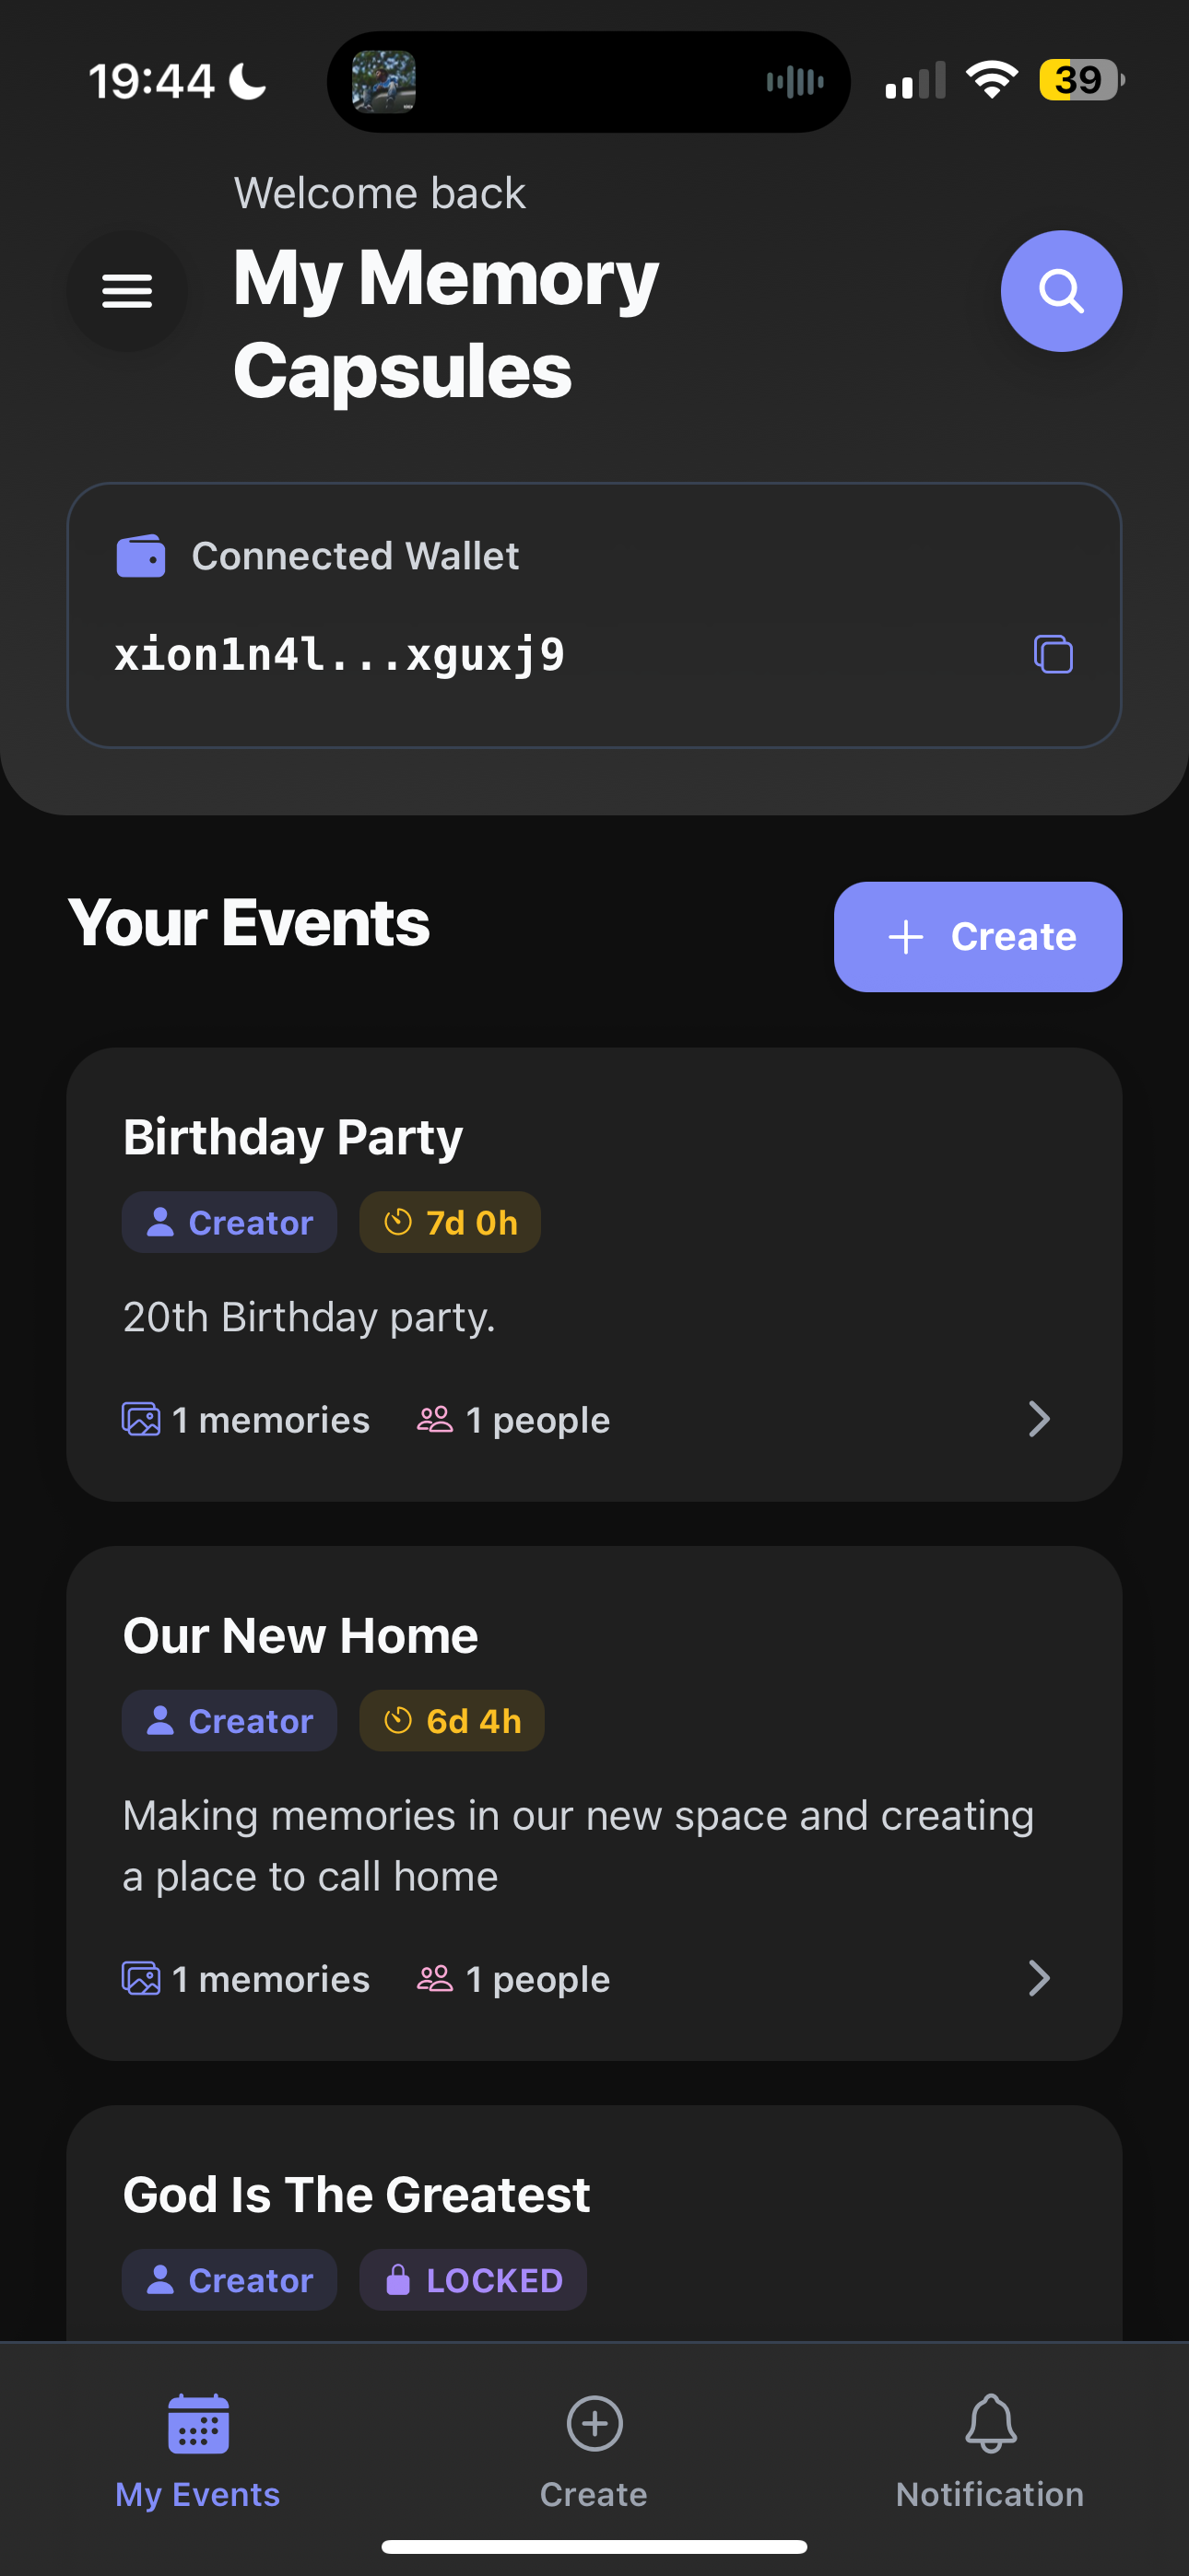Expand the Birthday Party event chevron
Viewport: 1189px width, 2576px height.
[1039, 1419]
